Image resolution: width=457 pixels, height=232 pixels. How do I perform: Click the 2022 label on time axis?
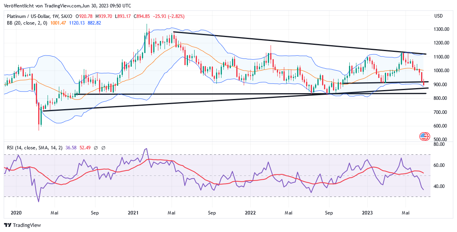click(250, 213)
